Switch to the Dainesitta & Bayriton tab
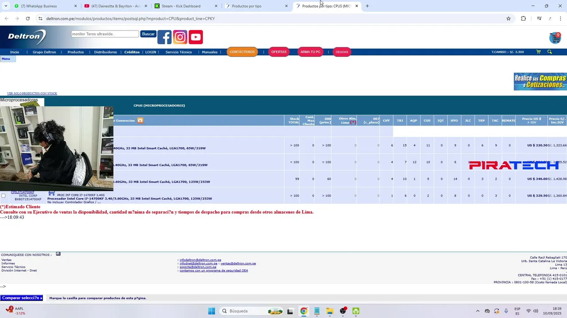The width and height of the screenshot is (567, 318). [116, 6]
